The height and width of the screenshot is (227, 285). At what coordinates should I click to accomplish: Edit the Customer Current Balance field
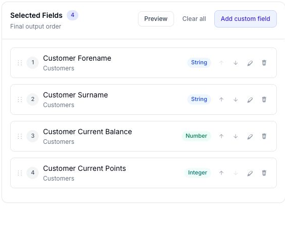coord(250,136)
